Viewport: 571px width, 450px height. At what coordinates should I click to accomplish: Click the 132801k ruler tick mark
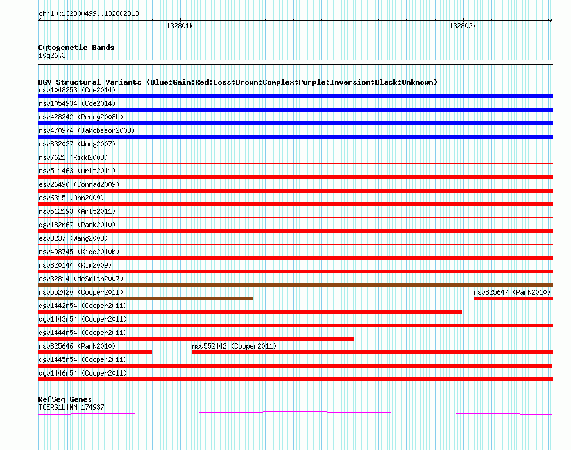(180, 20)
